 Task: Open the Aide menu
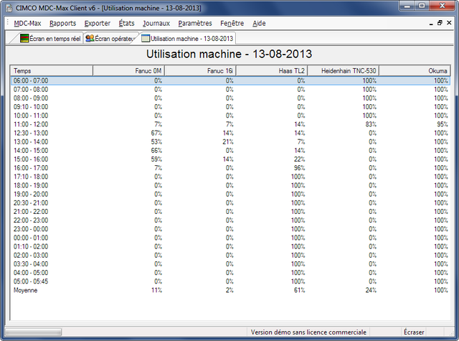pos(259,23)
